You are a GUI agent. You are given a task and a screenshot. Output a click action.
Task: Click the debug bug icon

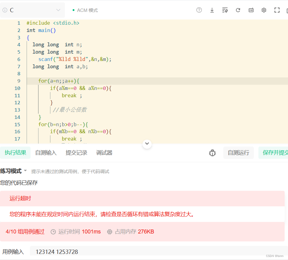tap(212, 153)
